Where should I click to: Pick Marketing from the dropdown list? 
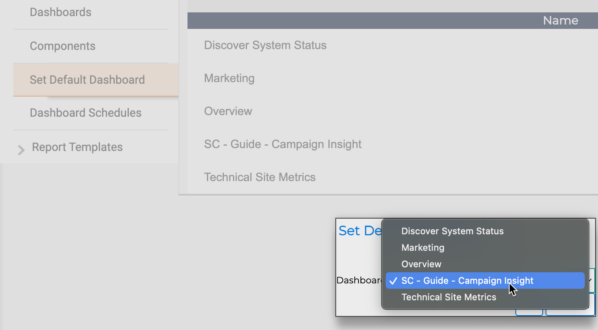(422, 247)
